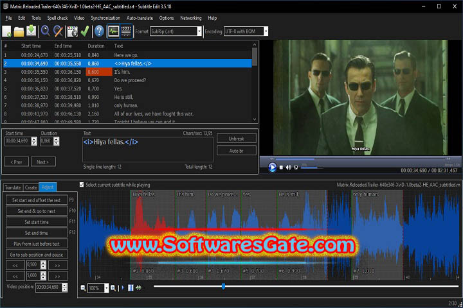
Task: Open the Replace magnifier-with-pencil tool
Action: (x=58, y=31)
